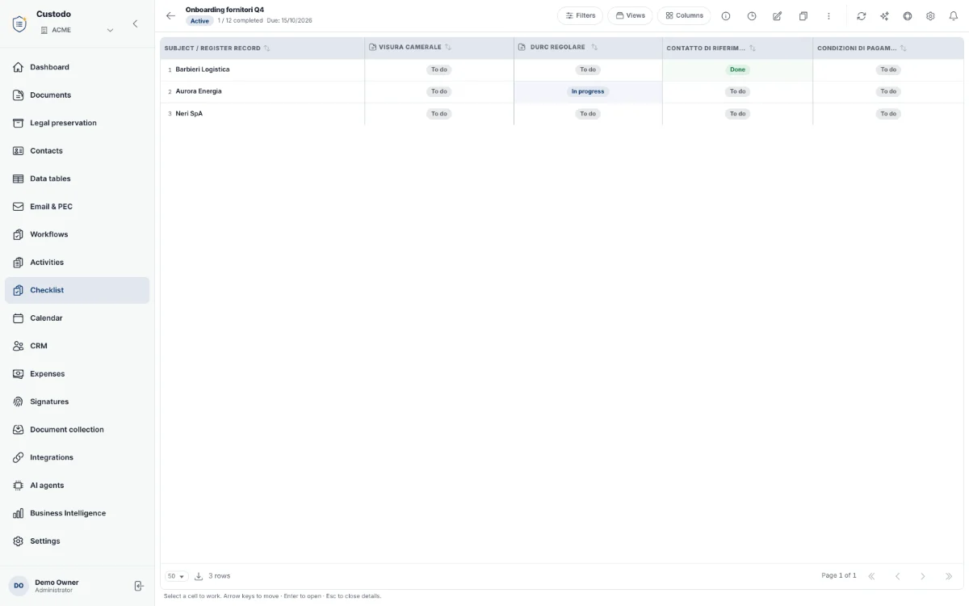Open the Activities section

click(x=77, y=263)
